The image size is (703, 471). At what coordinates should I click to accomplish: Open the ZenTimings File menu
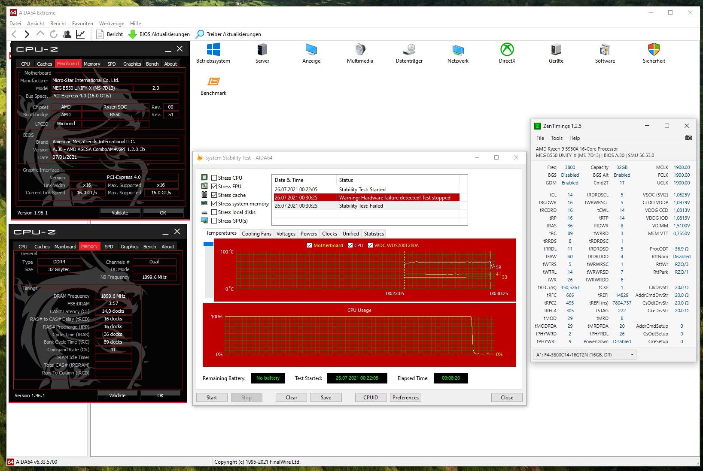(540, 138)
